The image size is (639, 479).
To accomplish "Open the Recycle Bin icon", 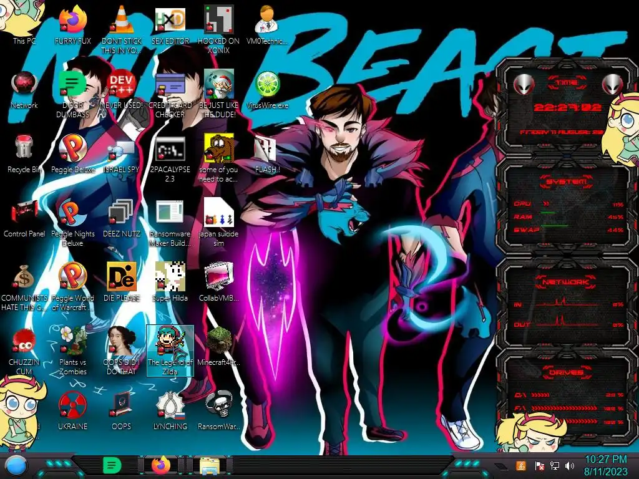I will tap(24, 154).
